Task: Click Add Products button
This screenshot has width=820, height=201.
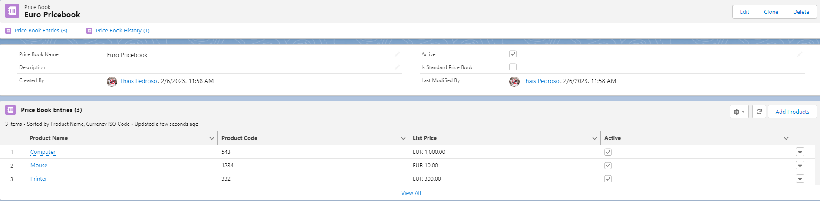Action: pyautogui.click(x=792, y=112)
